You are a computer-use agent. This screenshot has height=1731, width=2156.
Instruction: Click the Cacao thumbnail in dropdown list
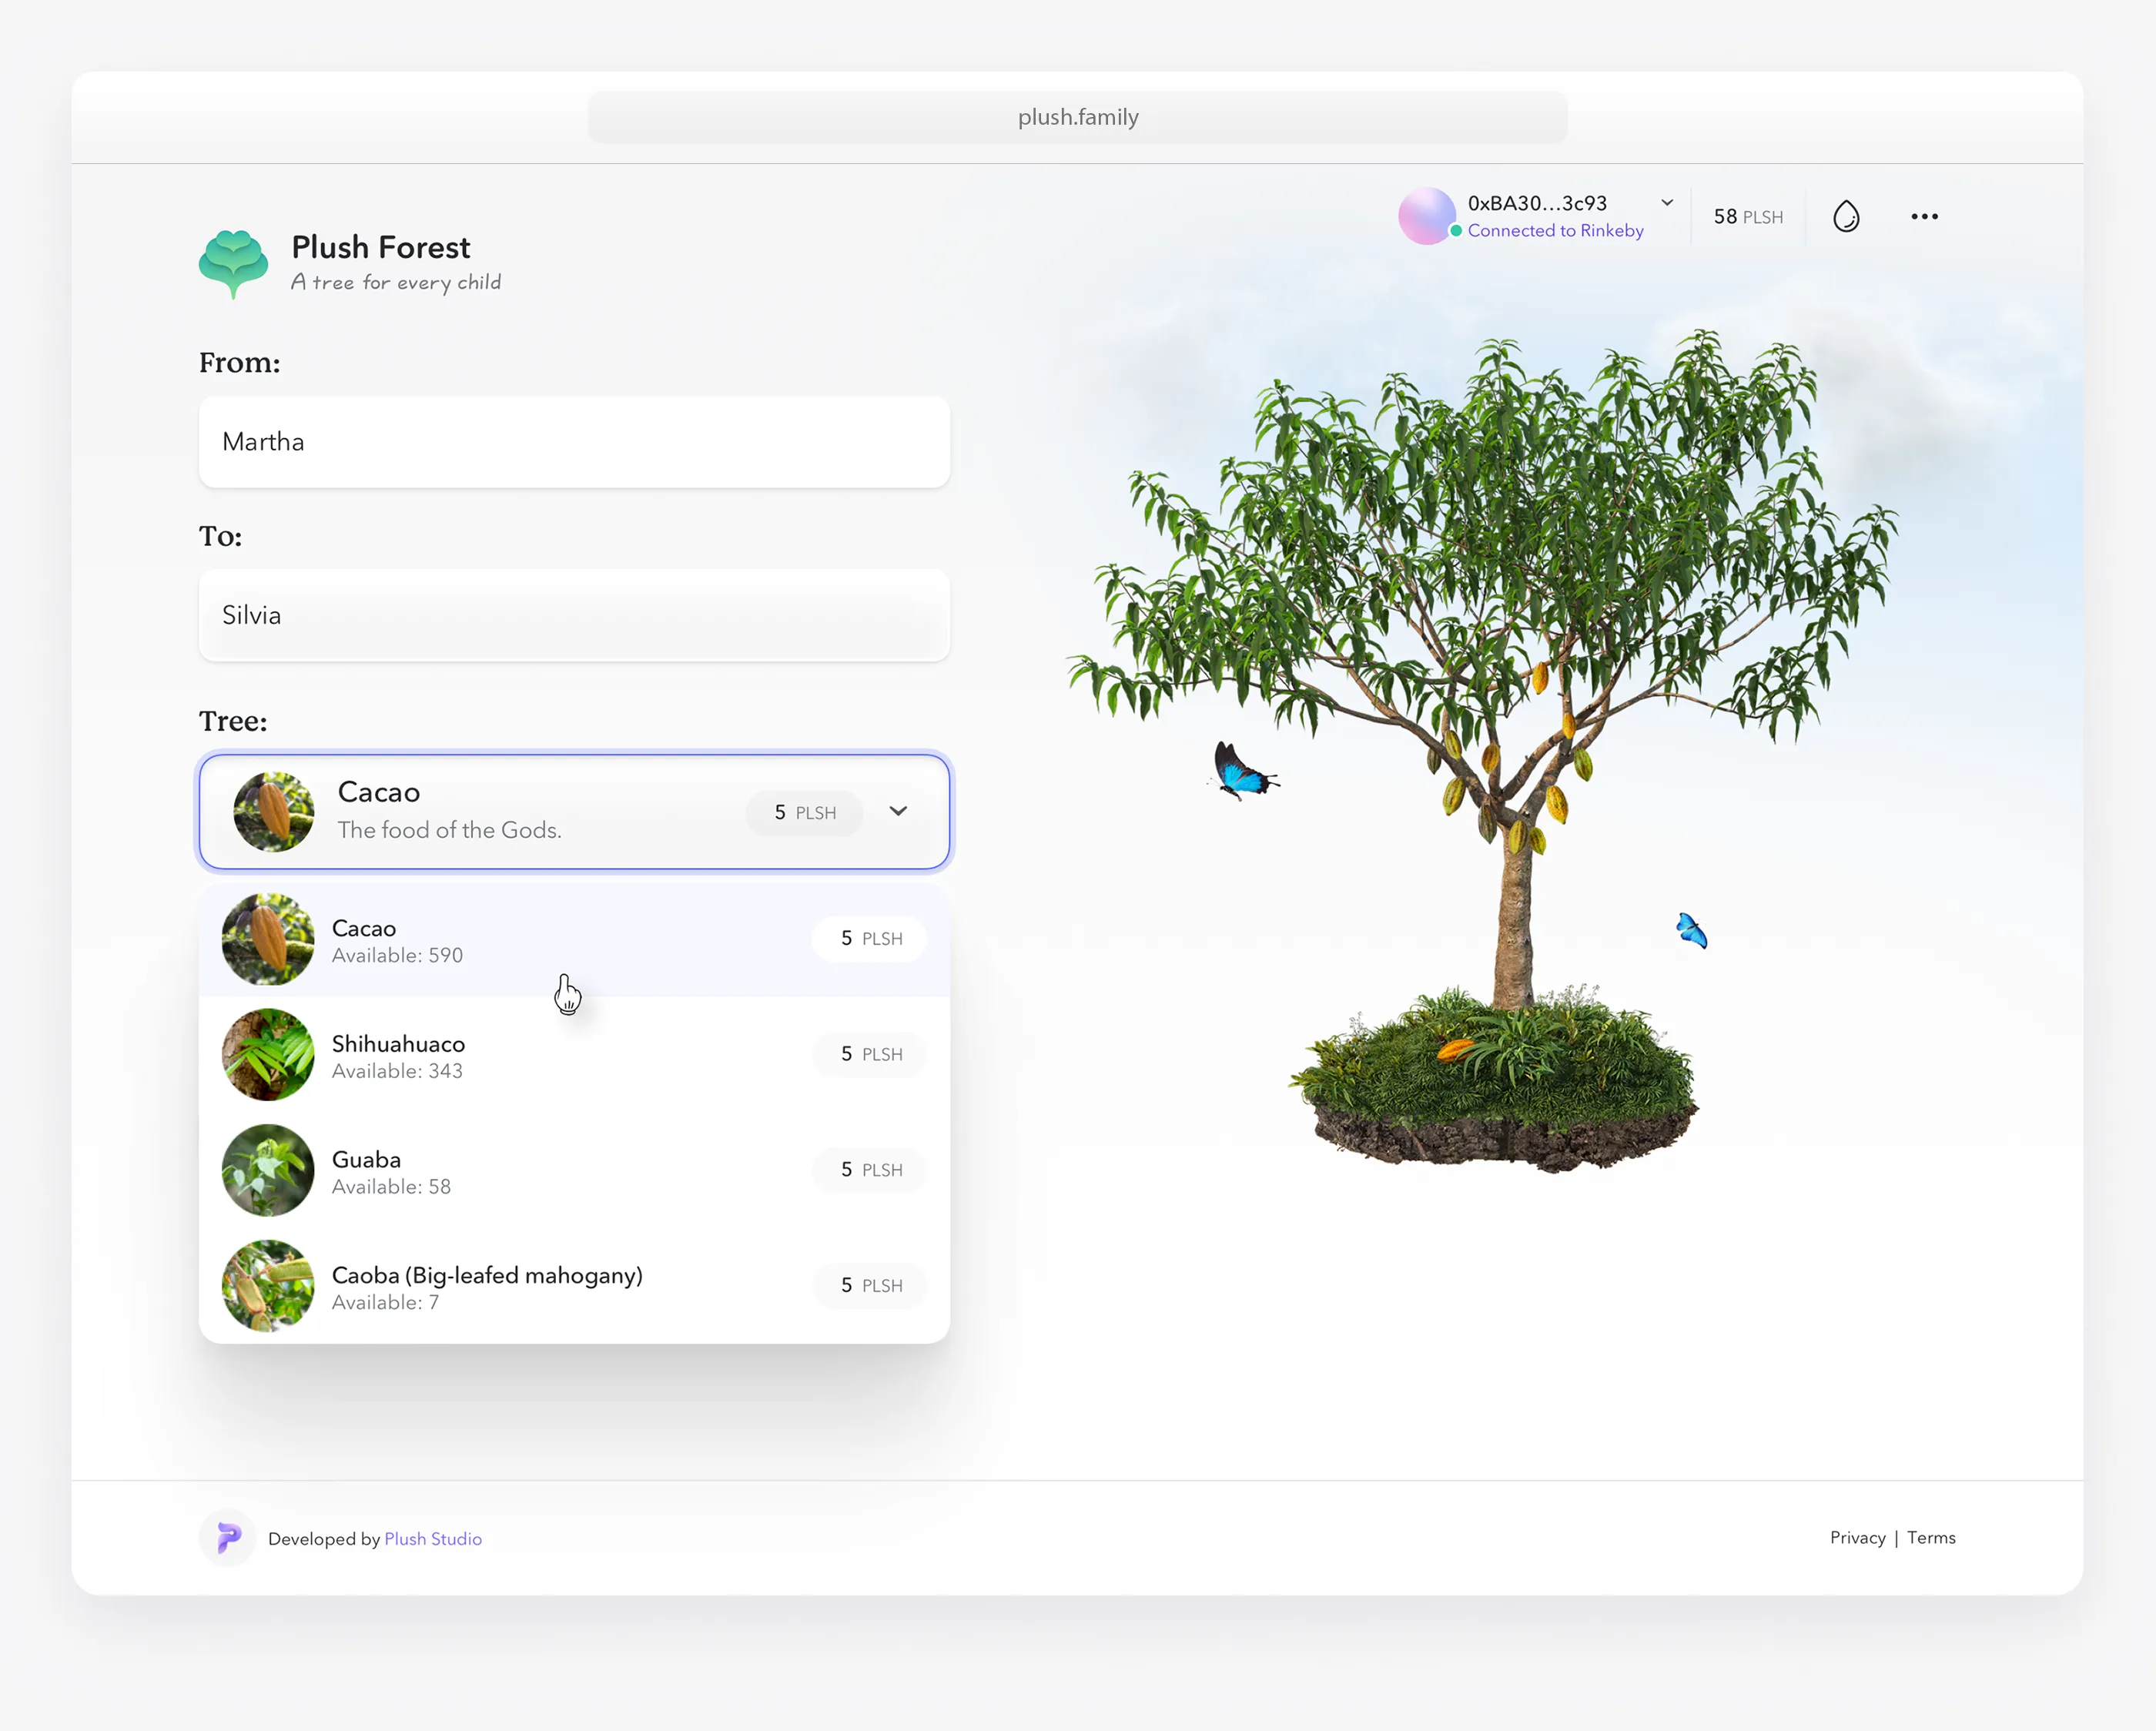(268, 939)
